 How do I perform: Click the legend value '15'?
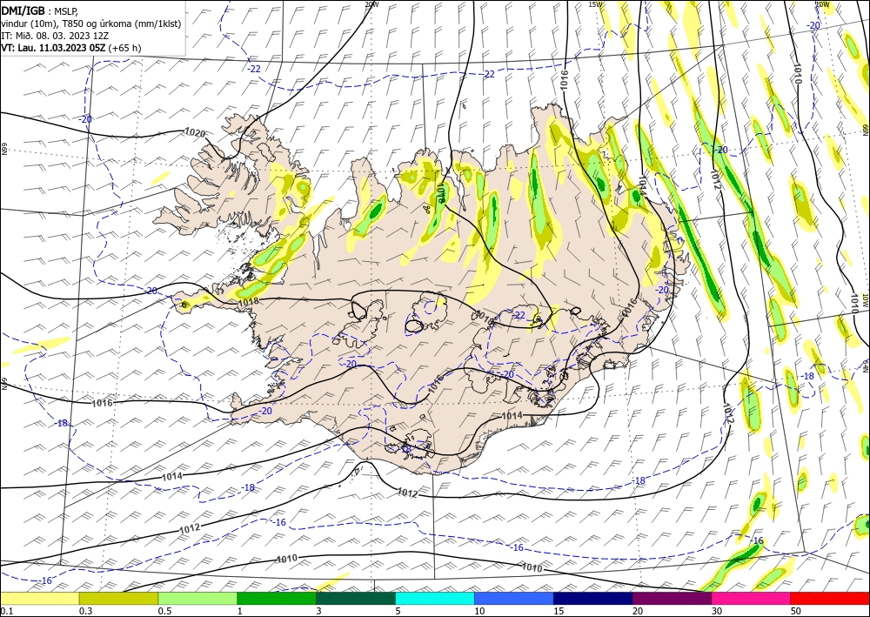(559, 611)
